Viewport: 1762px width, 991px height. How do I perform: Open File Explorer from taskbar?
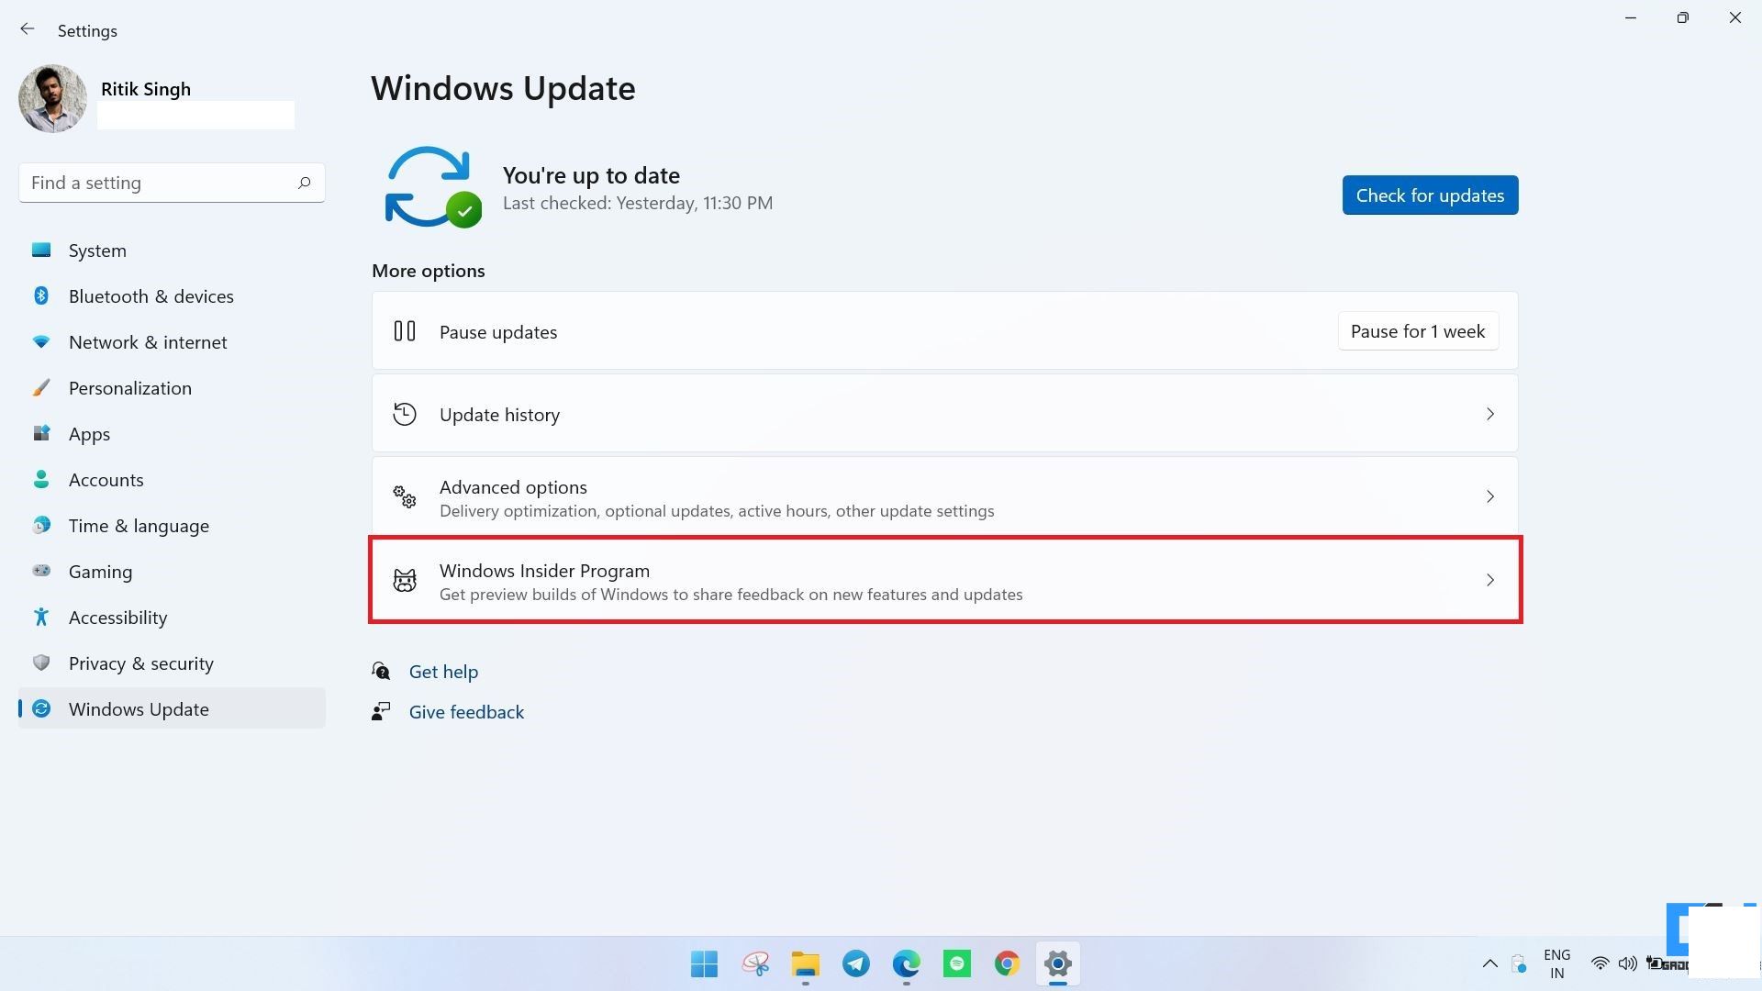[805, 963]
